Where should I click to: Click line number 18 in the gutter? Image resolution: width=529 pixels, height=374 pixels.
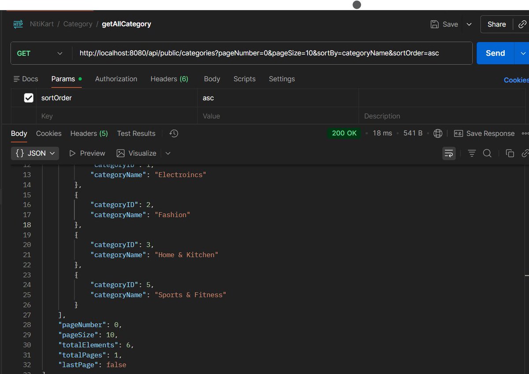tap(27, 225)
